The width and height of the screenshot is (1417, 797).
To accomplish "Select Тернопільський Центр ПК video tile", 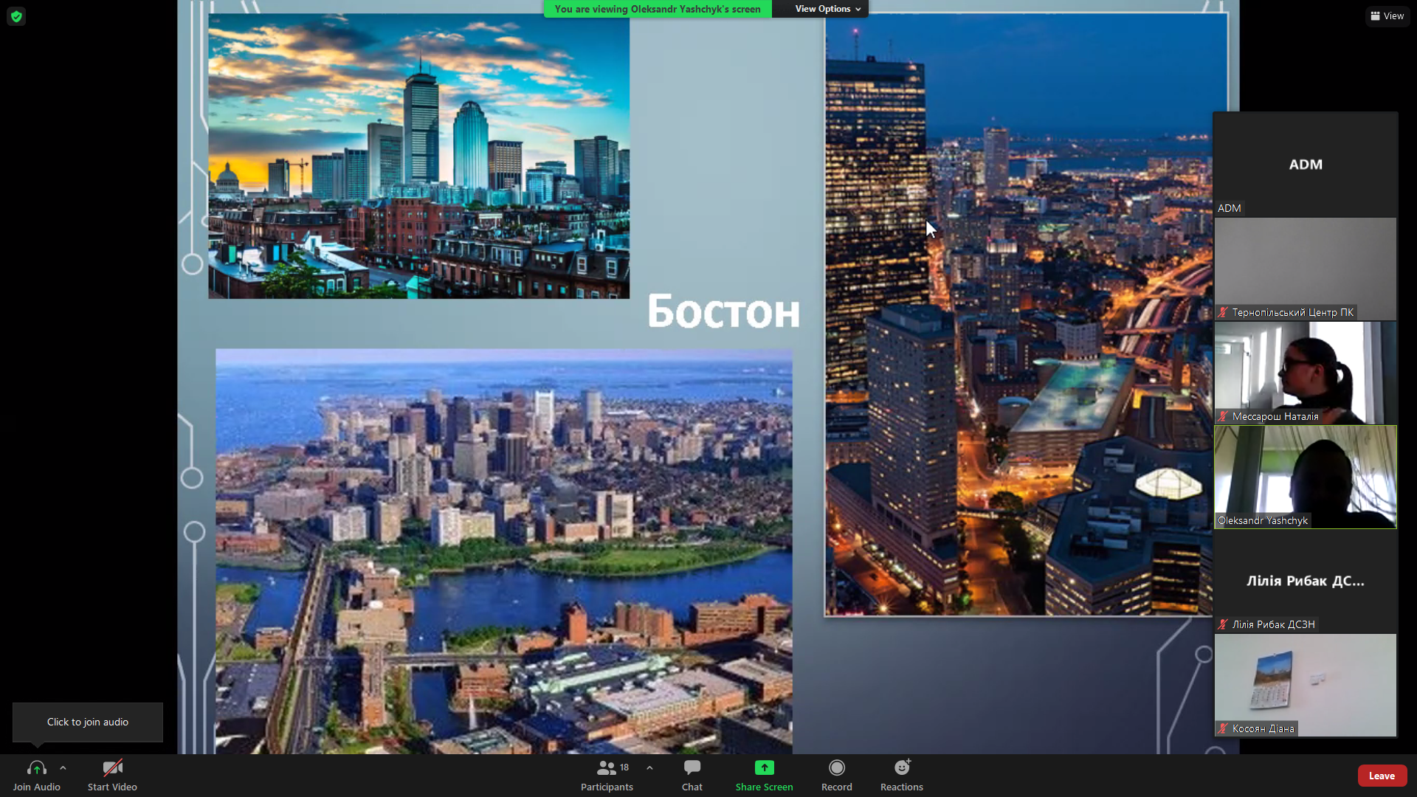I will [1306, 269].
